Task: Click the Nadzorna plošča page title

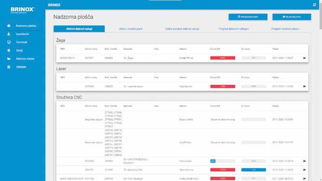Action: click(x=73, y=17)
